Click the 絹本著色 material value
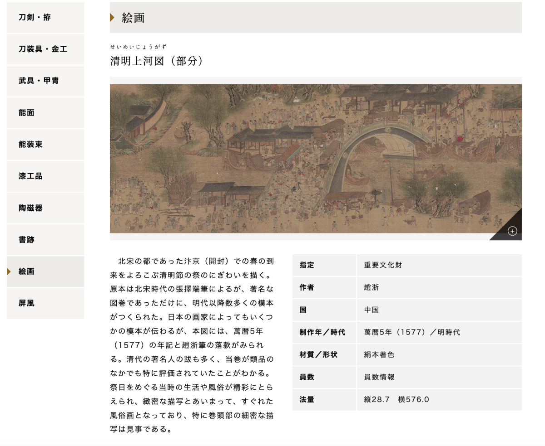Viewport: 545px width, 446px height. point(379,354)
